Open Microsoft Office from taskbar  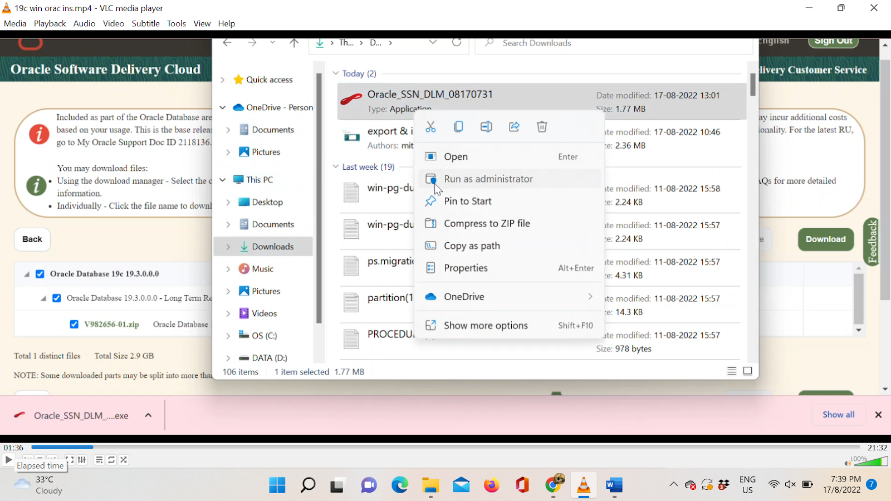522,485
